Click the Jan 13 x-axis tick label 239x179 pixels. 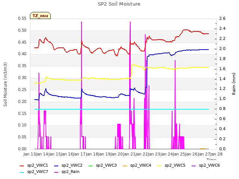pyautogui.click(x=30, y=154)
